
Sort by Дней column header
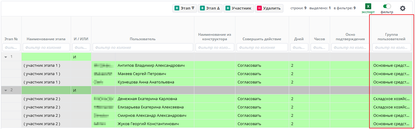[299, 39]
